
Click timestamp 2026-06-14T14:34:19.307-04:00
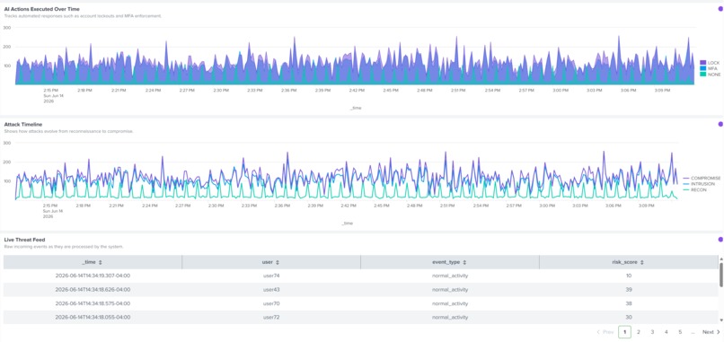pos(93,276)
